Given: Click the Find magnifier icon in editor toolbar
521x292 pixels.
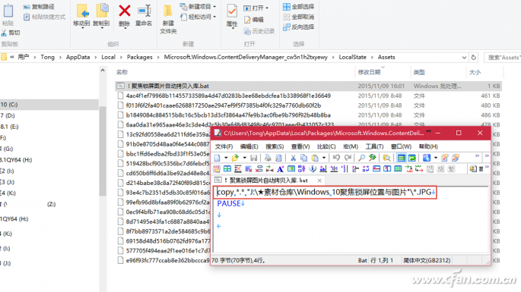Looking at the screenshot, I should pyautogui.click(x=362, y=158).
